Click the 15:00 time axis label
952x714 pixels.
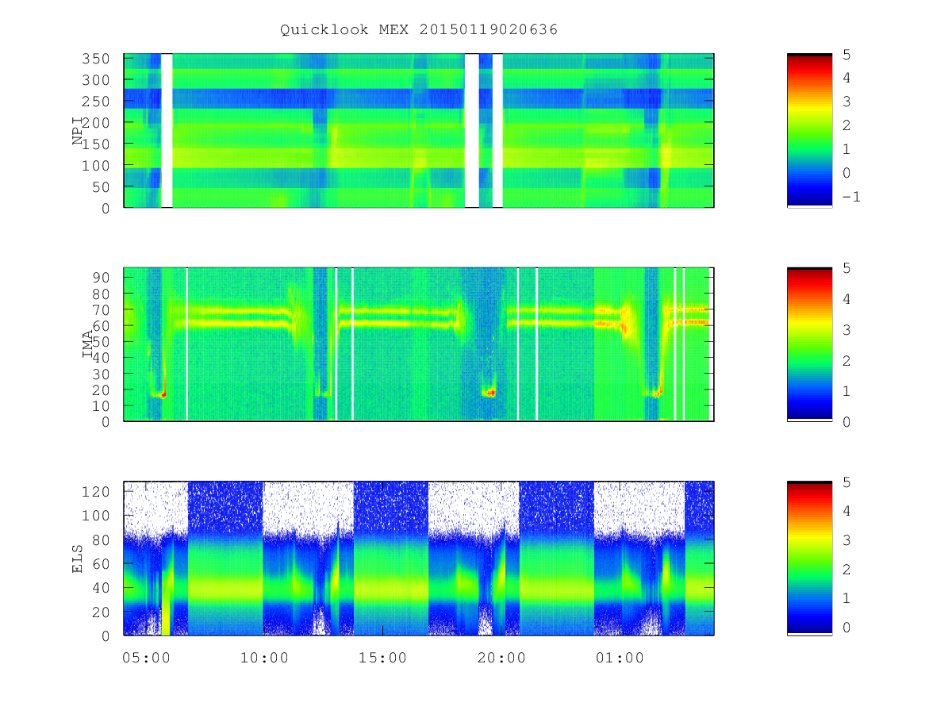(x=382, y=658)
